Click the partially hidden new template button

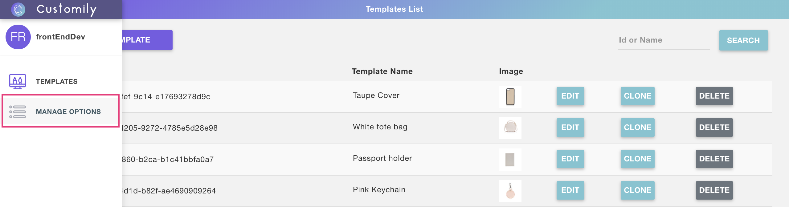click(147, 40)
